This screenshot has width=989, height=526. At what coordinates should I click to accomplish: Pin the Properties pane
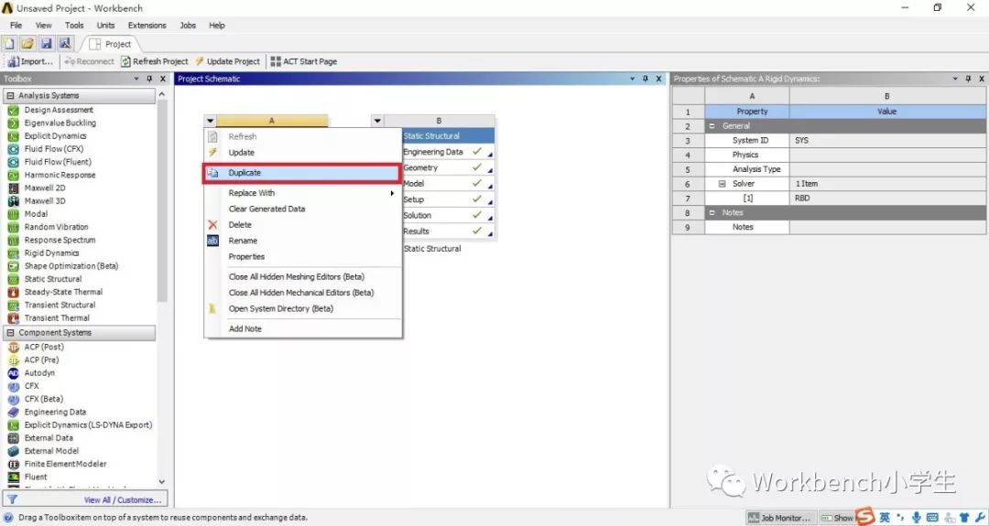pos(968,79)
